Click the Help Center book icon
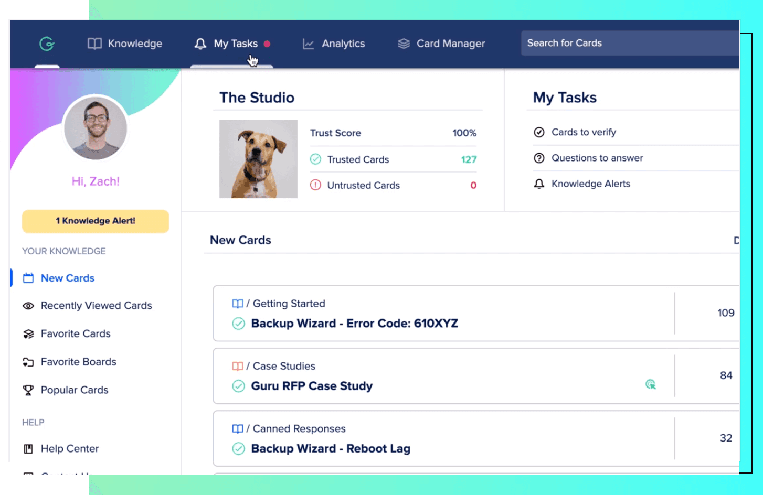This screenshot has height=495, width=763. (28, 449)
